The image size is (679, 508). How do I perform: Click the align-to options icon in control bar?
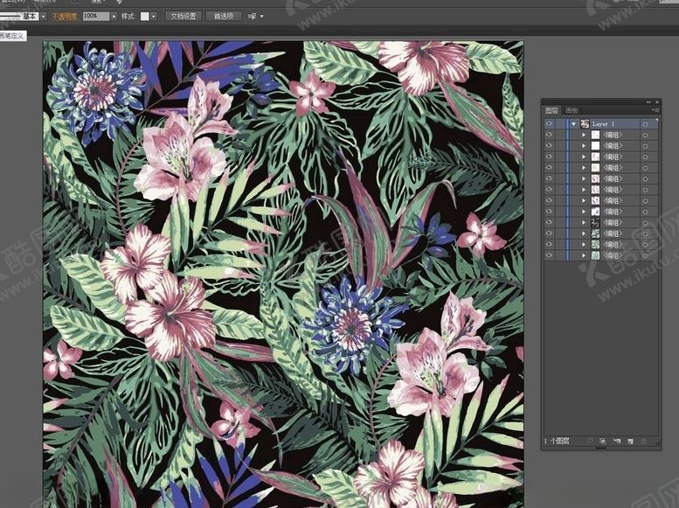[x=252, y=17]
